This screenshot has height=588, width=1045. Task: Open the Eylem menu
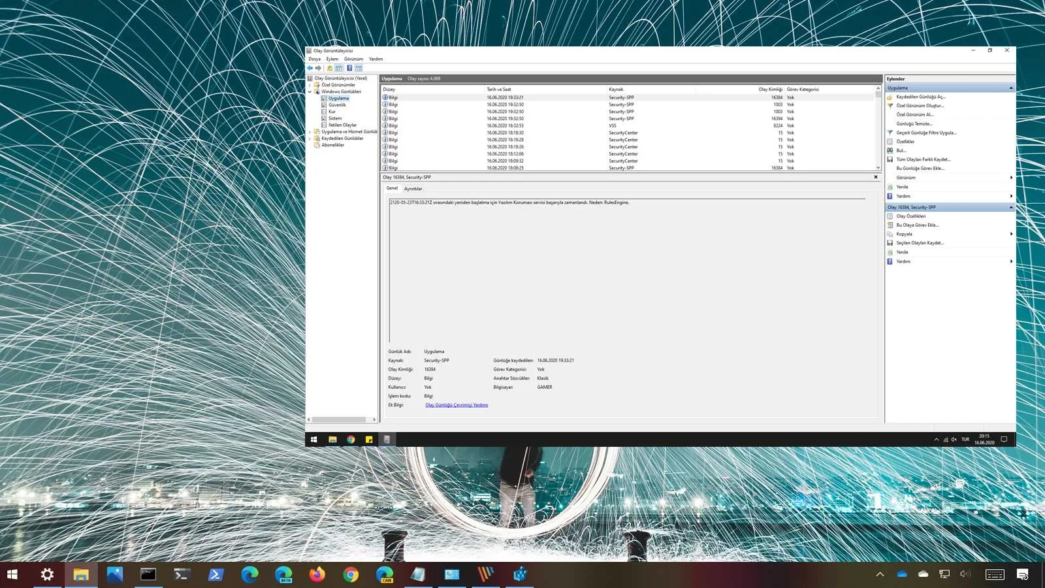tap(332, 58)
